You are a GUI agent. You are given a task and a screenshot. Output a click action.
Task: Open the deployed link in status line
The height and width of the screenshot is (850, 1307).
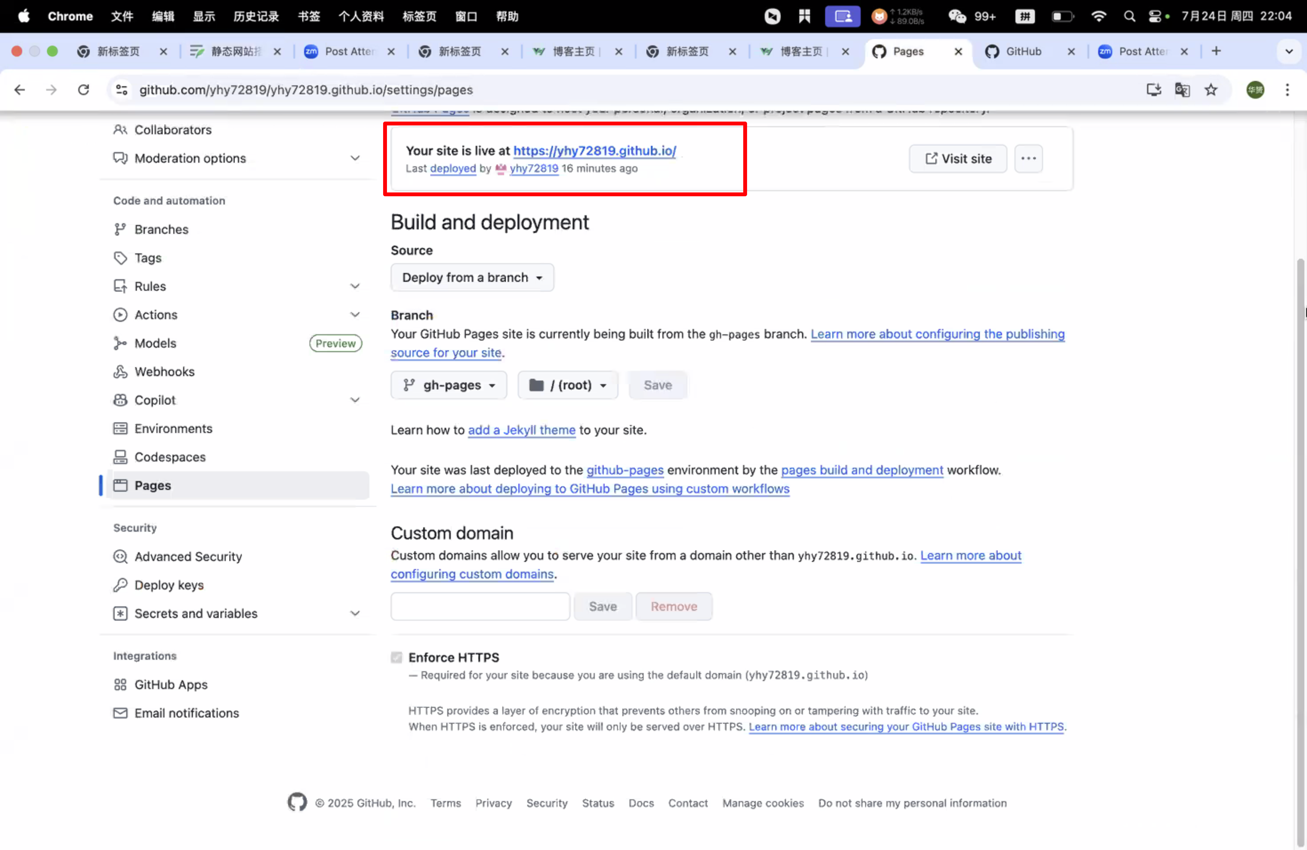pyautogui.click(x=453, y=169)
